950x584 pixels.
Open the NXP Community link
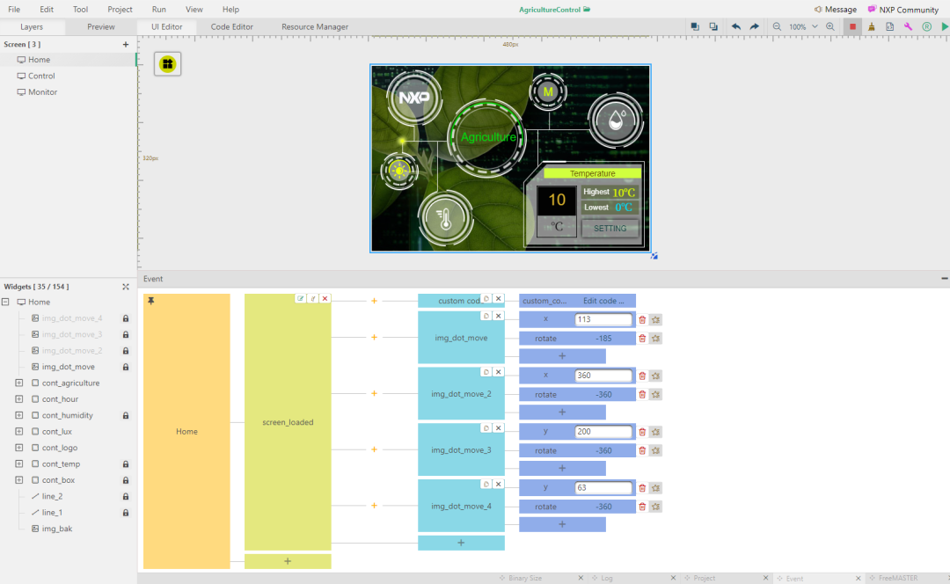902,9
